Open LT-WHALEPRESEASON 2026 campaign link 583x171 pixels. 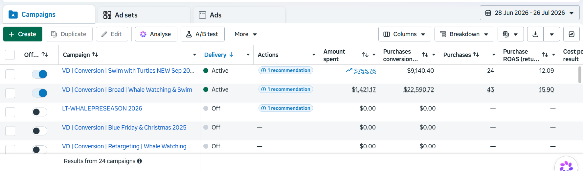pos(102,109)
